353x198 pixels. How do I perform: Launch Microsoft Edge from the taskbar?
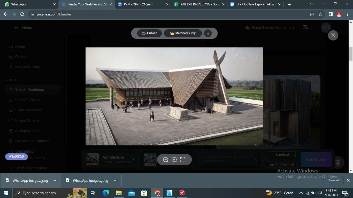106,193
